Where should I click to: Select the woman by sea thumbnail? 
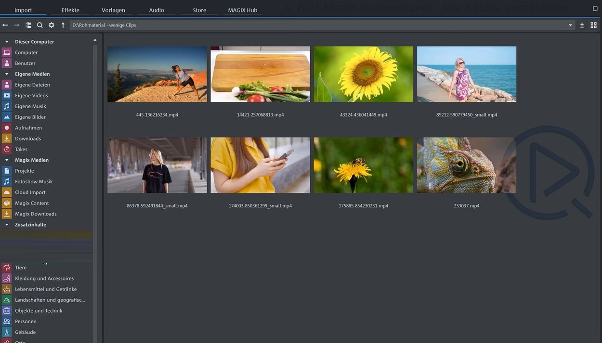pos(467,74)
